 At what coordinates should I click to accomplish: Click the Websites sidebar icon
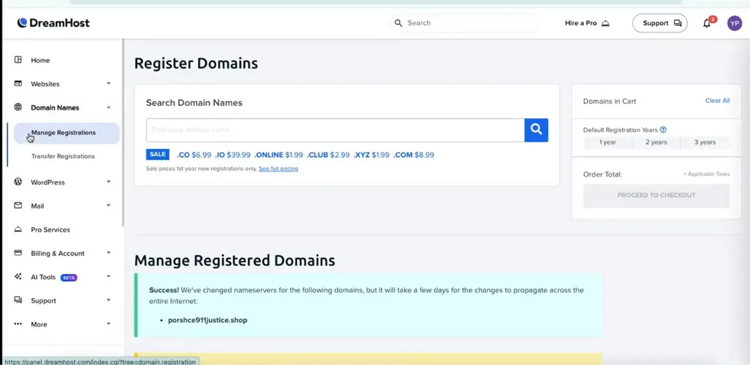[18, 83]
